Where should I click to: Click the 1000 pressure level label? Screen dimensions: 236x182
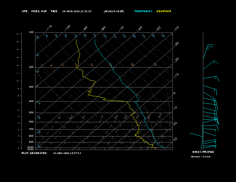(31, 147)
